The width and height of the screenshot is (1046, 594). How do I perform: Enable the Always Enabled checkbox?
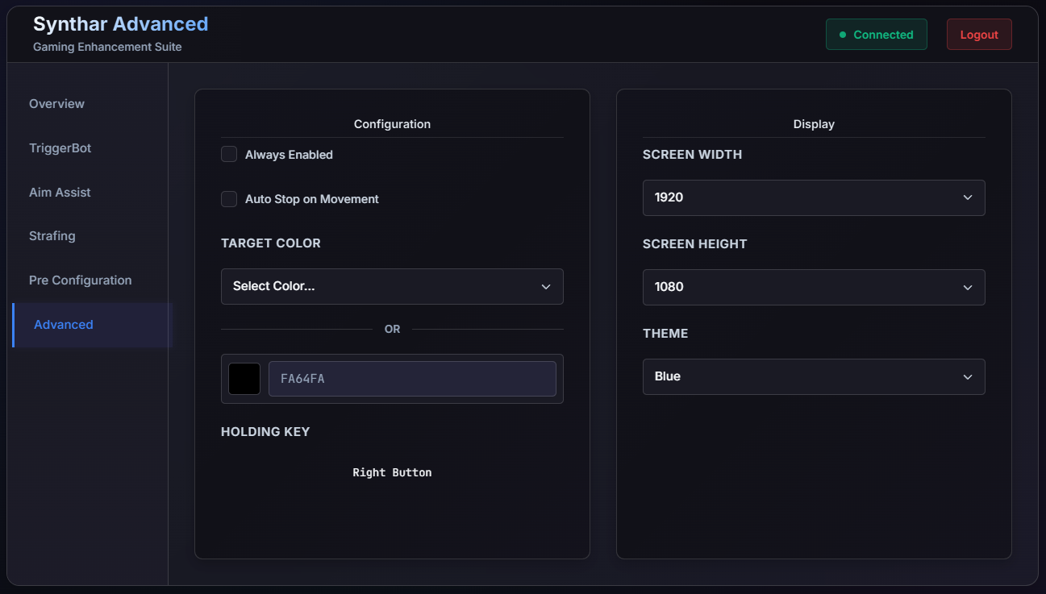click(228, 153)
